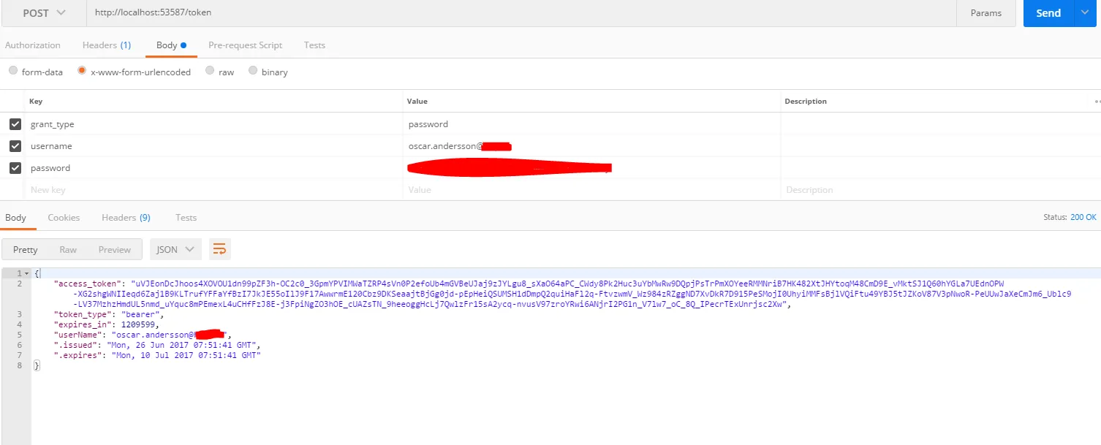Click the Description column header
This screenshot has width=1101, height=445.
(x=806, y=102)
